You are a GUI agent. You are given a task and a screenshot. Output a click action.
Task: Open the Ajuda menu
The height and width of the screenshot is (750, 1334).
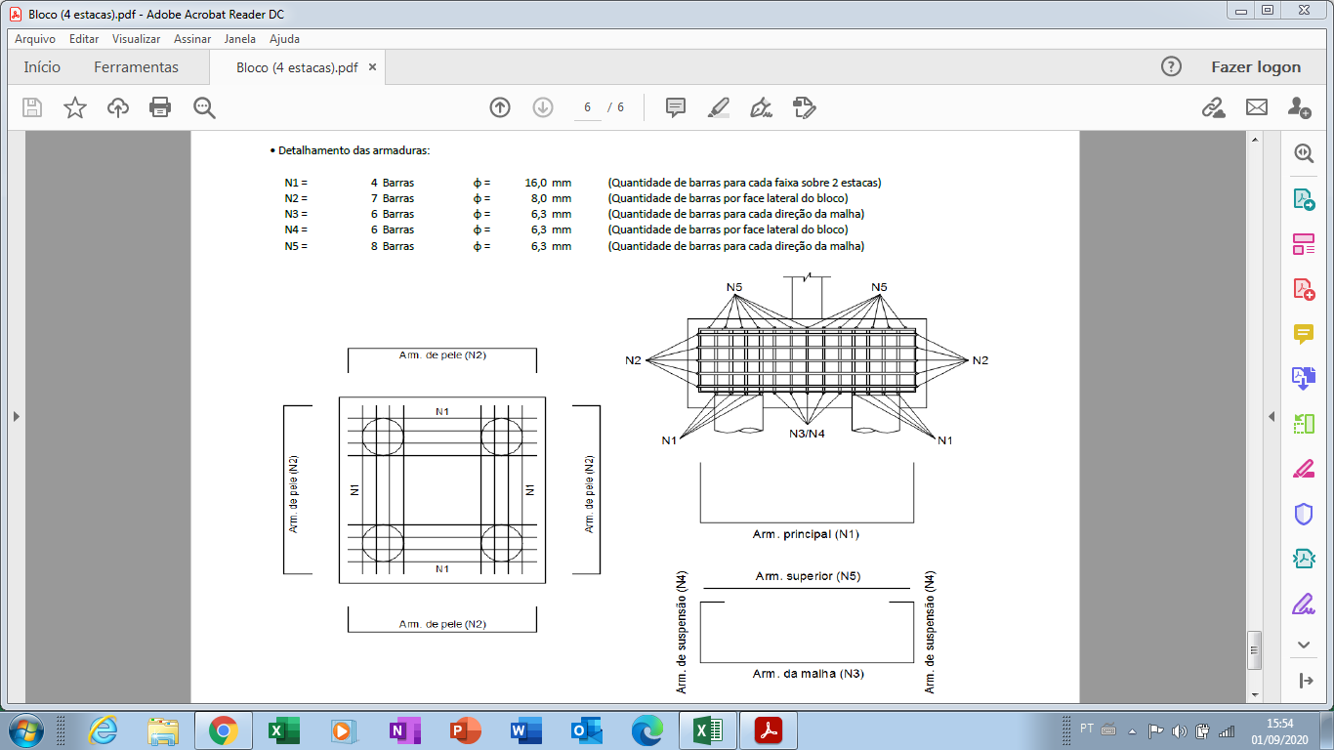tap(284, 39)
